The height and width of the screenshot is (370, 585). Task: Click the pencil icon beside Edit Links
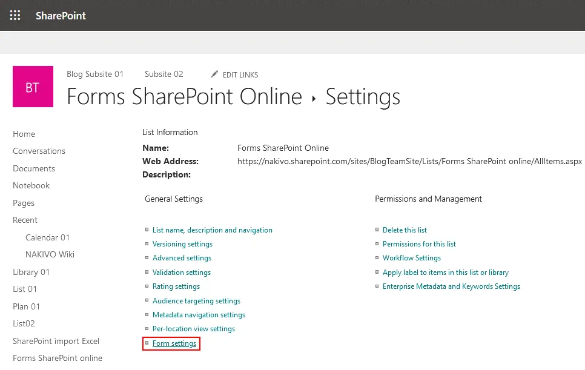214,74
